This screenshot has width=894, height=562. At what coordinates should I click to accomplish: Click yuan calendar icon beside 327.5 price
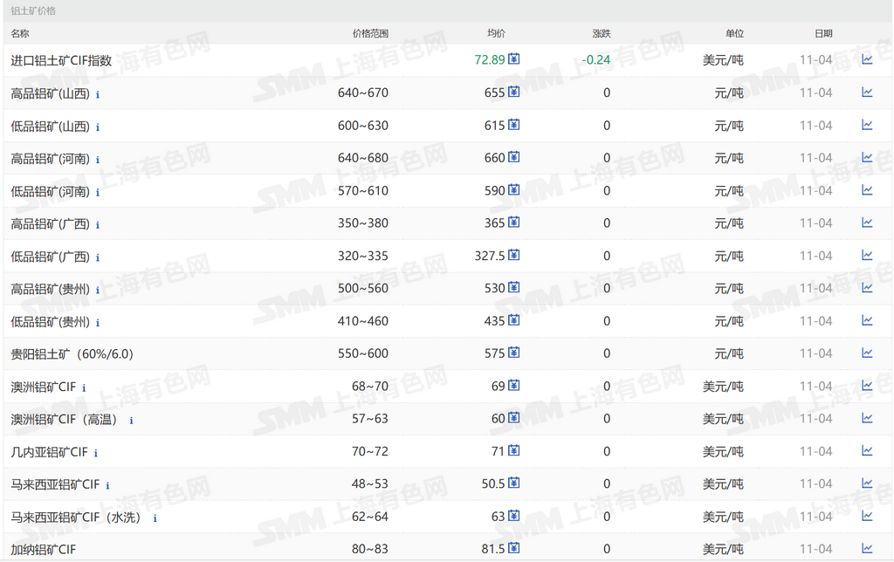514,255
